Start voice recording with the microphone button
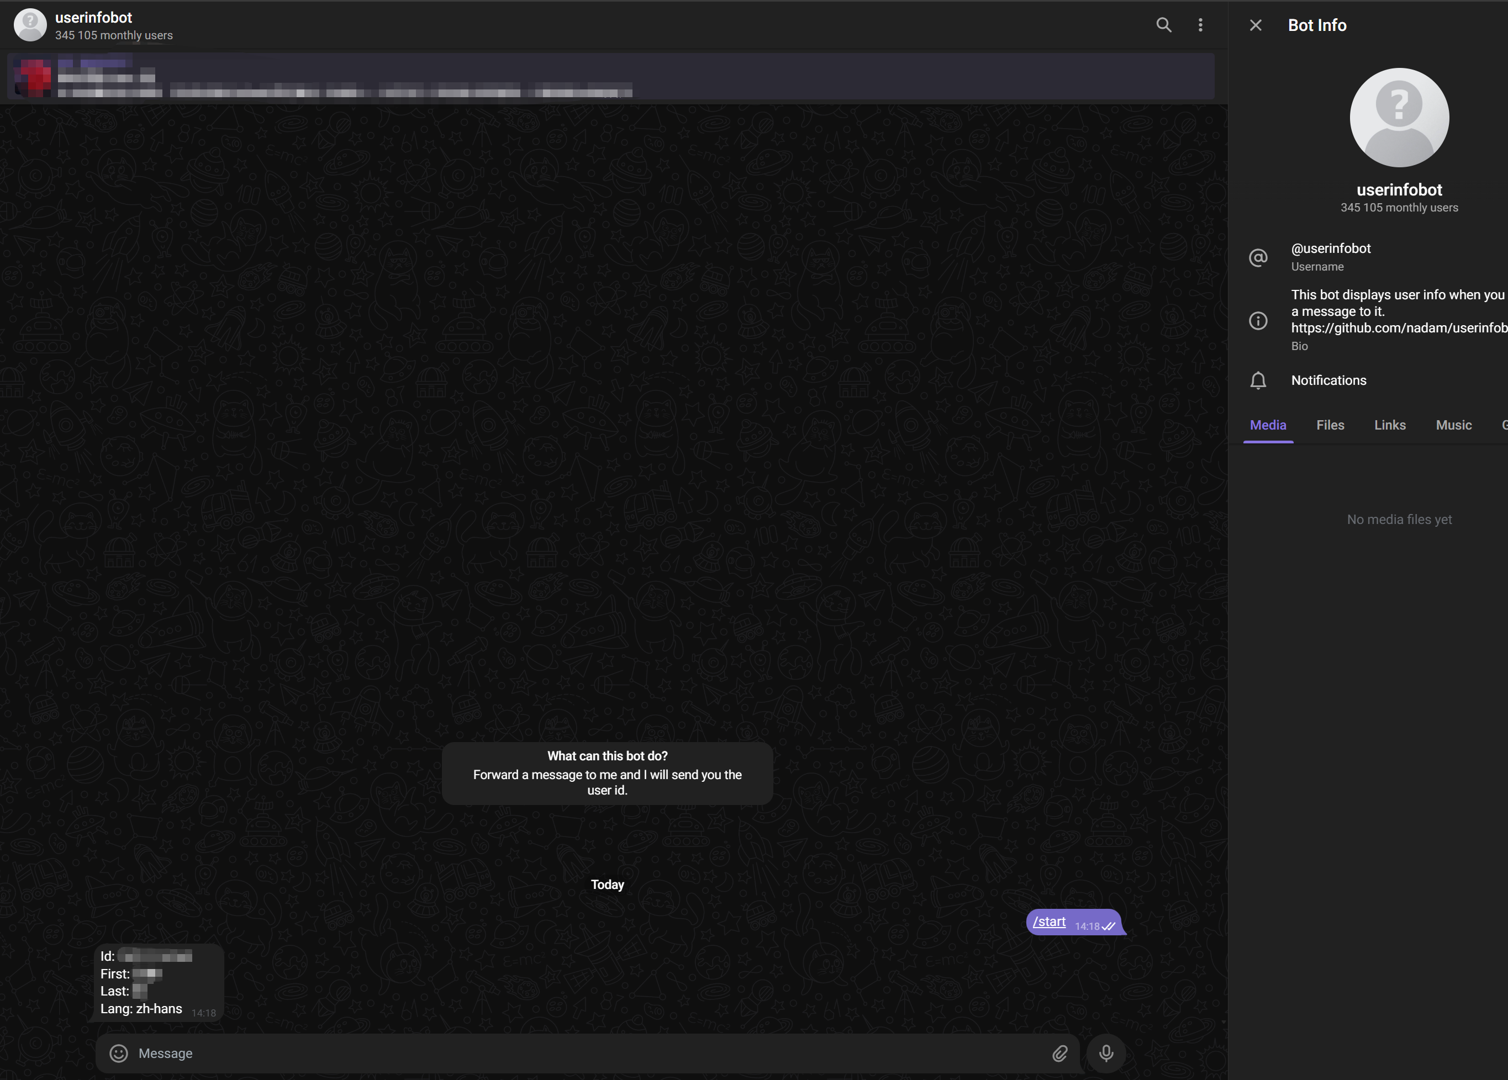 pos(1106,1053)
